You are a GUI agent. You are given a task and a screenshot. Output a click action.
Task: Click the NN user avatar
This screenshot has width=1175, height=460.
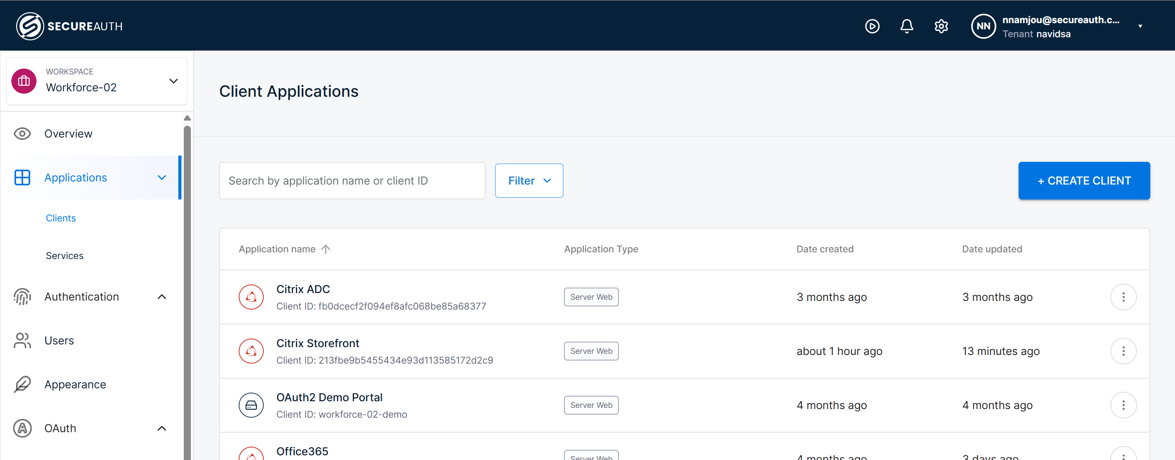[x=983, y=26]
